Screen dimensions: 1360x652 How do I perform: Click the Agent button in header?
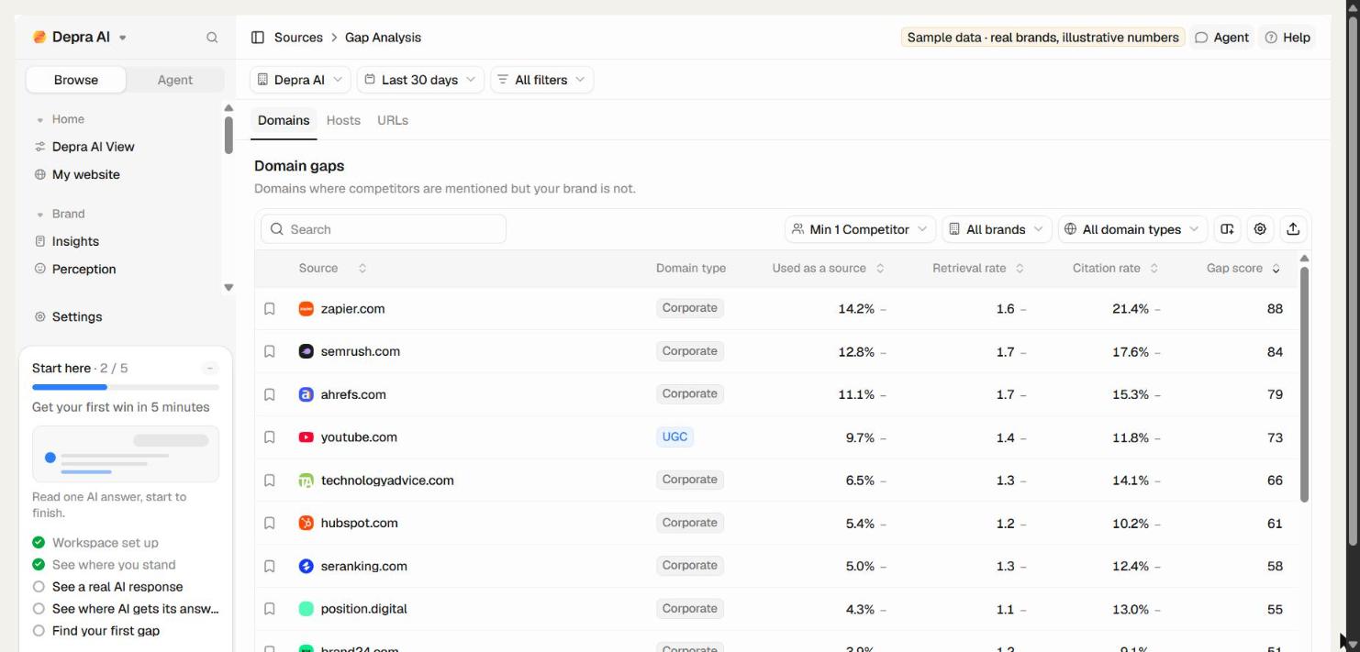pos(1221,38)
